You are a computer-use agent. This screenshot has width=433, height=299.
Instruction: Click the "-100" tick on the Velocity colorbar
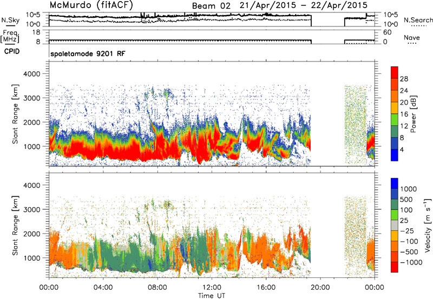point(409,241)
